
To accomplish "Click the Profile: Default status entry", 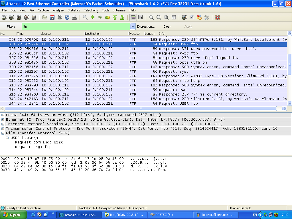I will pyautogui.click(x=240, y=208).
